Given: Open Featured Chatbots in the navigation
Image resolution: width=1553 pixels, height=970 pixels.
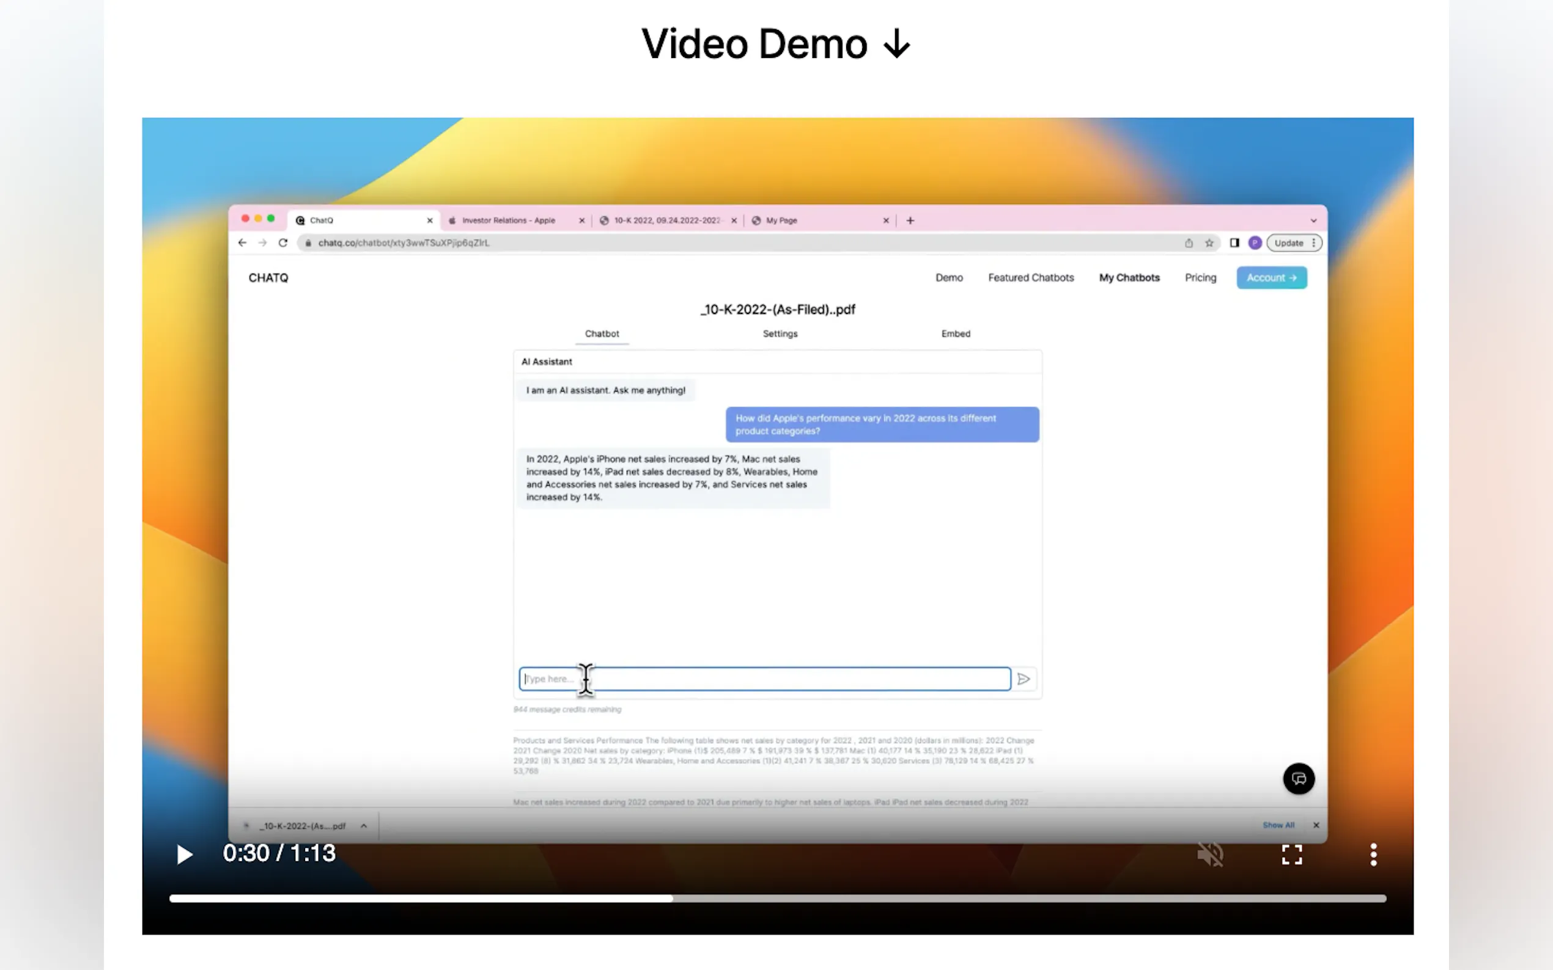Looking at the screenshot, I should [1030, 278].
